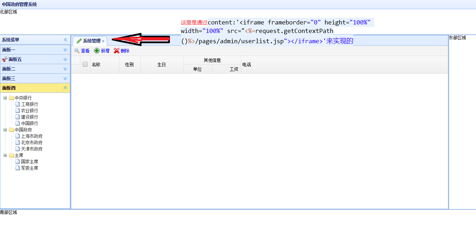Select 国家主席 in the tree
This screenshot has height=225, width=476.
pyautogui.click(x=29, y=162)
